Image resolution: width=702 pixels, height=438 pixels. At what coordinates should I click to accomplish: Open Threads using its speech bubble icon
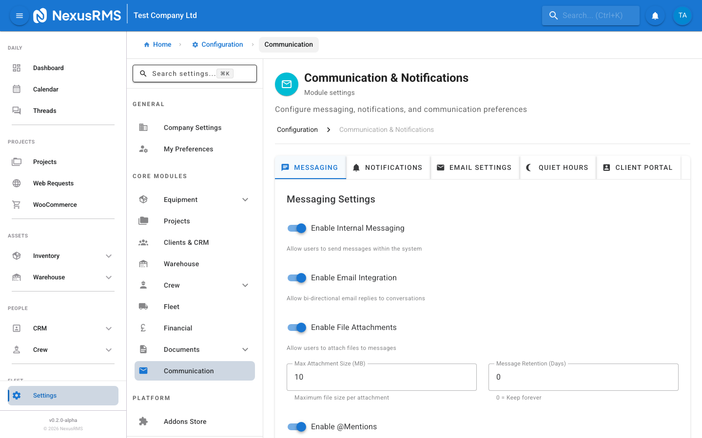click(16, 110)
